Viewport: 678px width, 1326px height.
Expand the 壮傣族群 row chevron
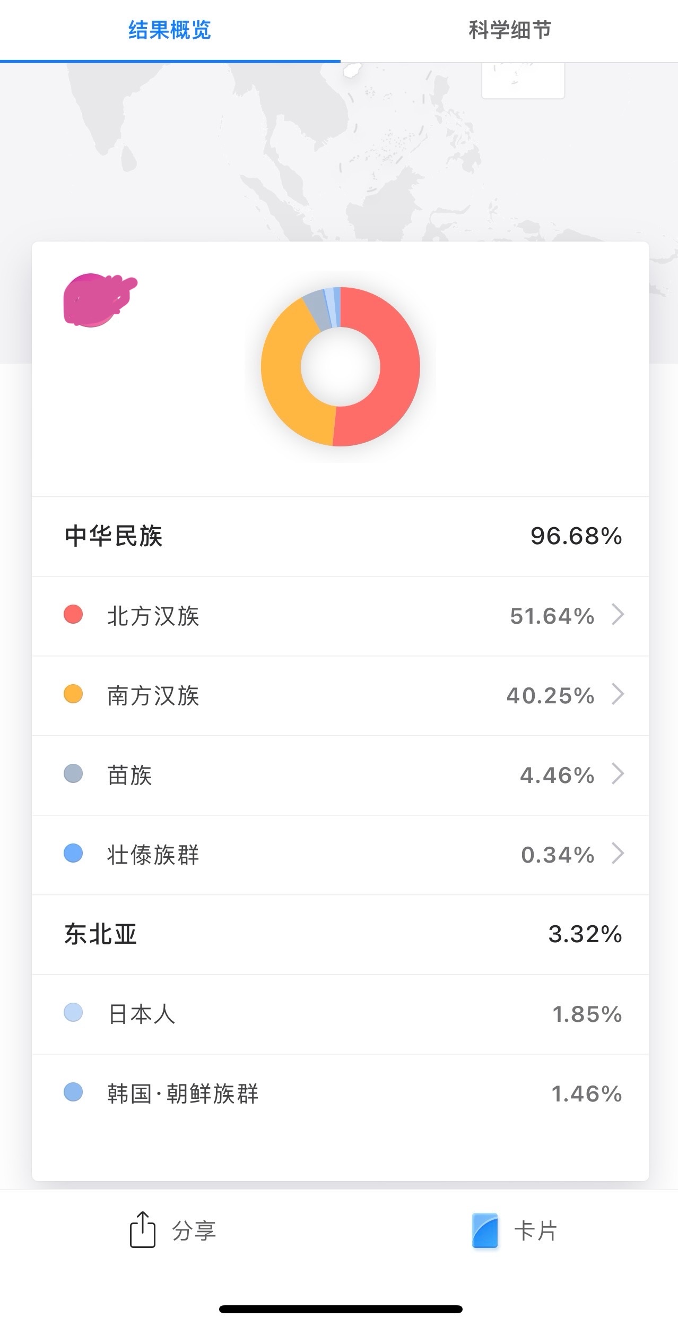point(618,854)
